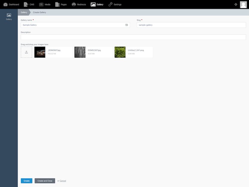249x187 pixels.
Task: Select the Gallery label in top navigation
Action: (x=100, y=4)
